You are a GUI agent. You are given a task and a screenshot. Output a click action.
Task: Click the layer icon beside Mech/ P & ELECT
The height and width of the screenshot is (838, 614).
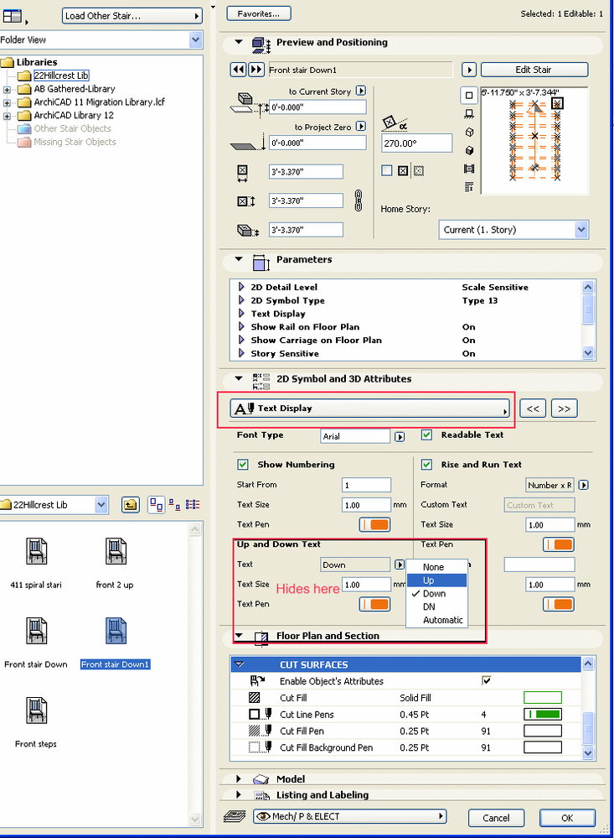(x=235, y=816)
